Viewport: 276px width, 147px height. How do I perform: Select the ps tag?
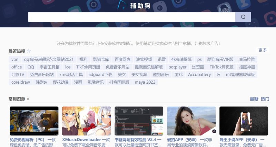click(x=199, y=59)
